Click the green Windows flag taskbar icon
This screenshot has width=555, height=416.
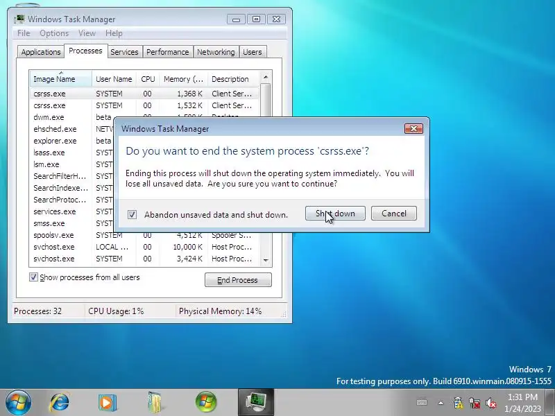[206, 402]
